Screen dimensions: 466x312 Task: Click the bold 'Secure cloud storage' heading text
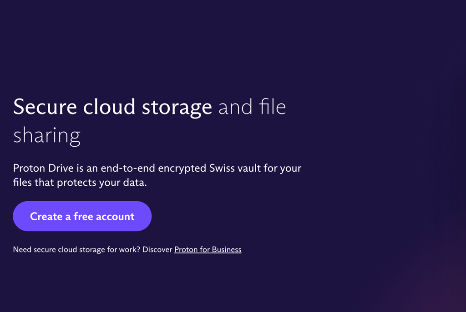coord(112,107)
